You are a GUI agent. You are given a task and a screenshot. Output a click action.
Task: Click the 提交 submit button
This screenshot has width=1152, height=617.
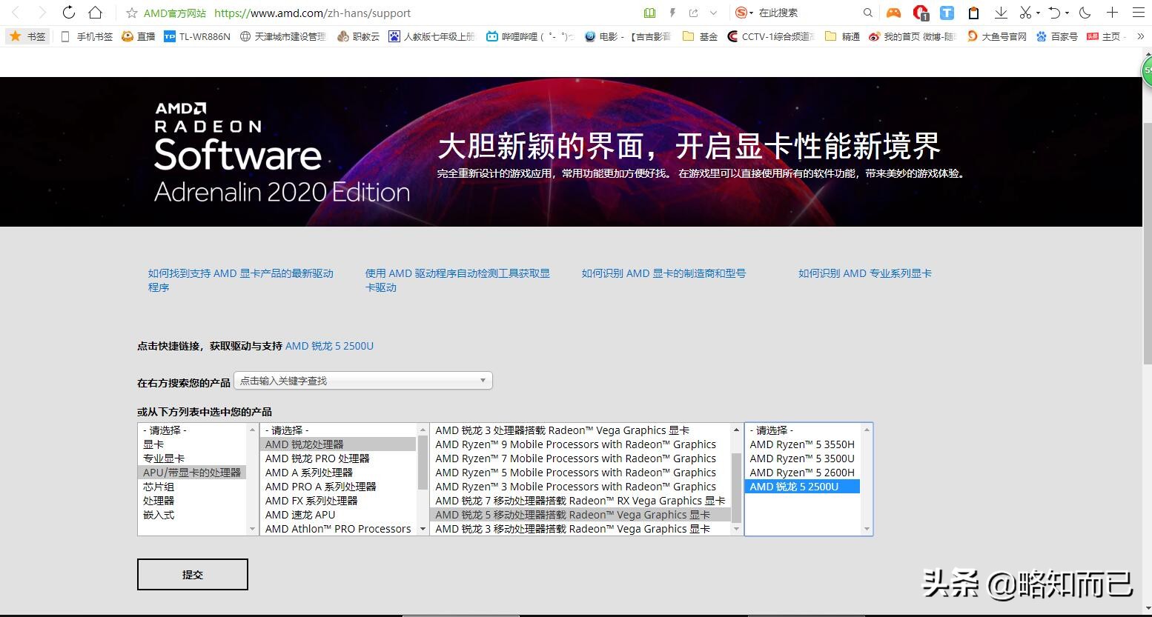[192, 574]
